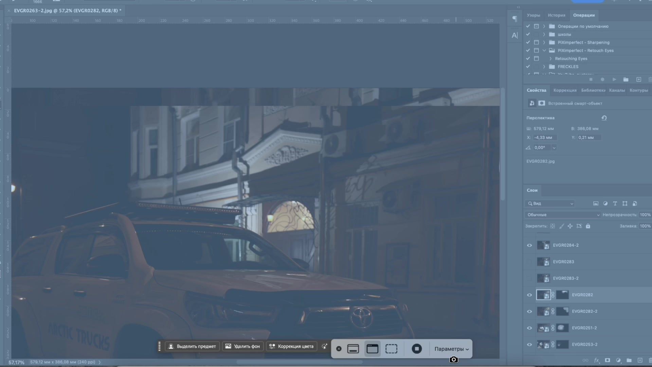
Task: Expand the PiXimperfect - Sharpening action set
Action: (x=544, y=42)
